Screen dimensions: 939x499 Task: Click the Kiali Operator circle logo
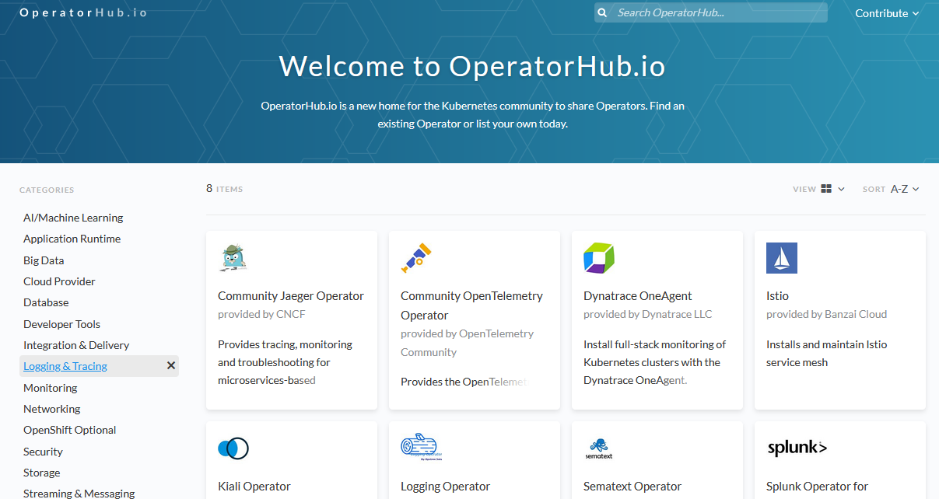[233, 448]
